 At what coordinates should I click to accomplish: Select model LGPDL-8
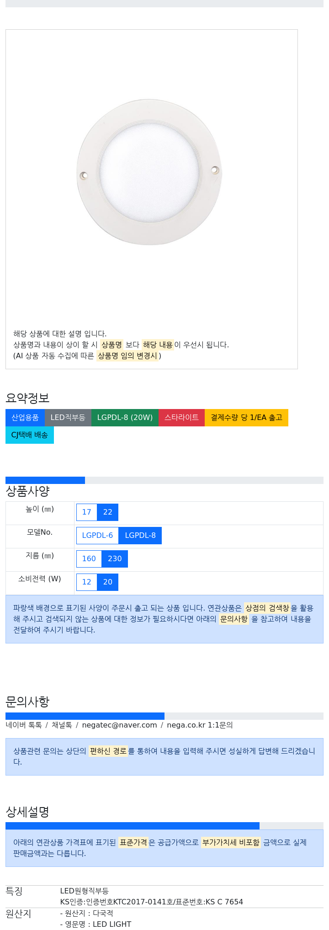tap(140, 536)
